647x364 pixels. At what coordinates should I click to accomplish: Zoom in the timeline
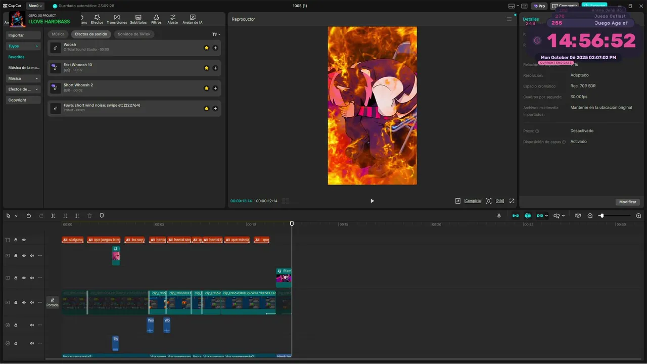click(x=638, y=216)
